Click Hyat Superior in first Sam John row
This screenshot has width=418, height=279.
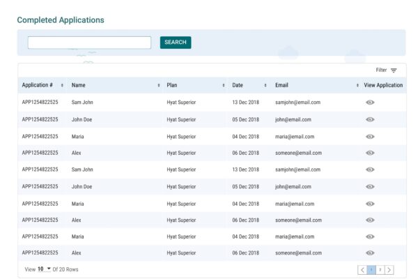[181, 103]
